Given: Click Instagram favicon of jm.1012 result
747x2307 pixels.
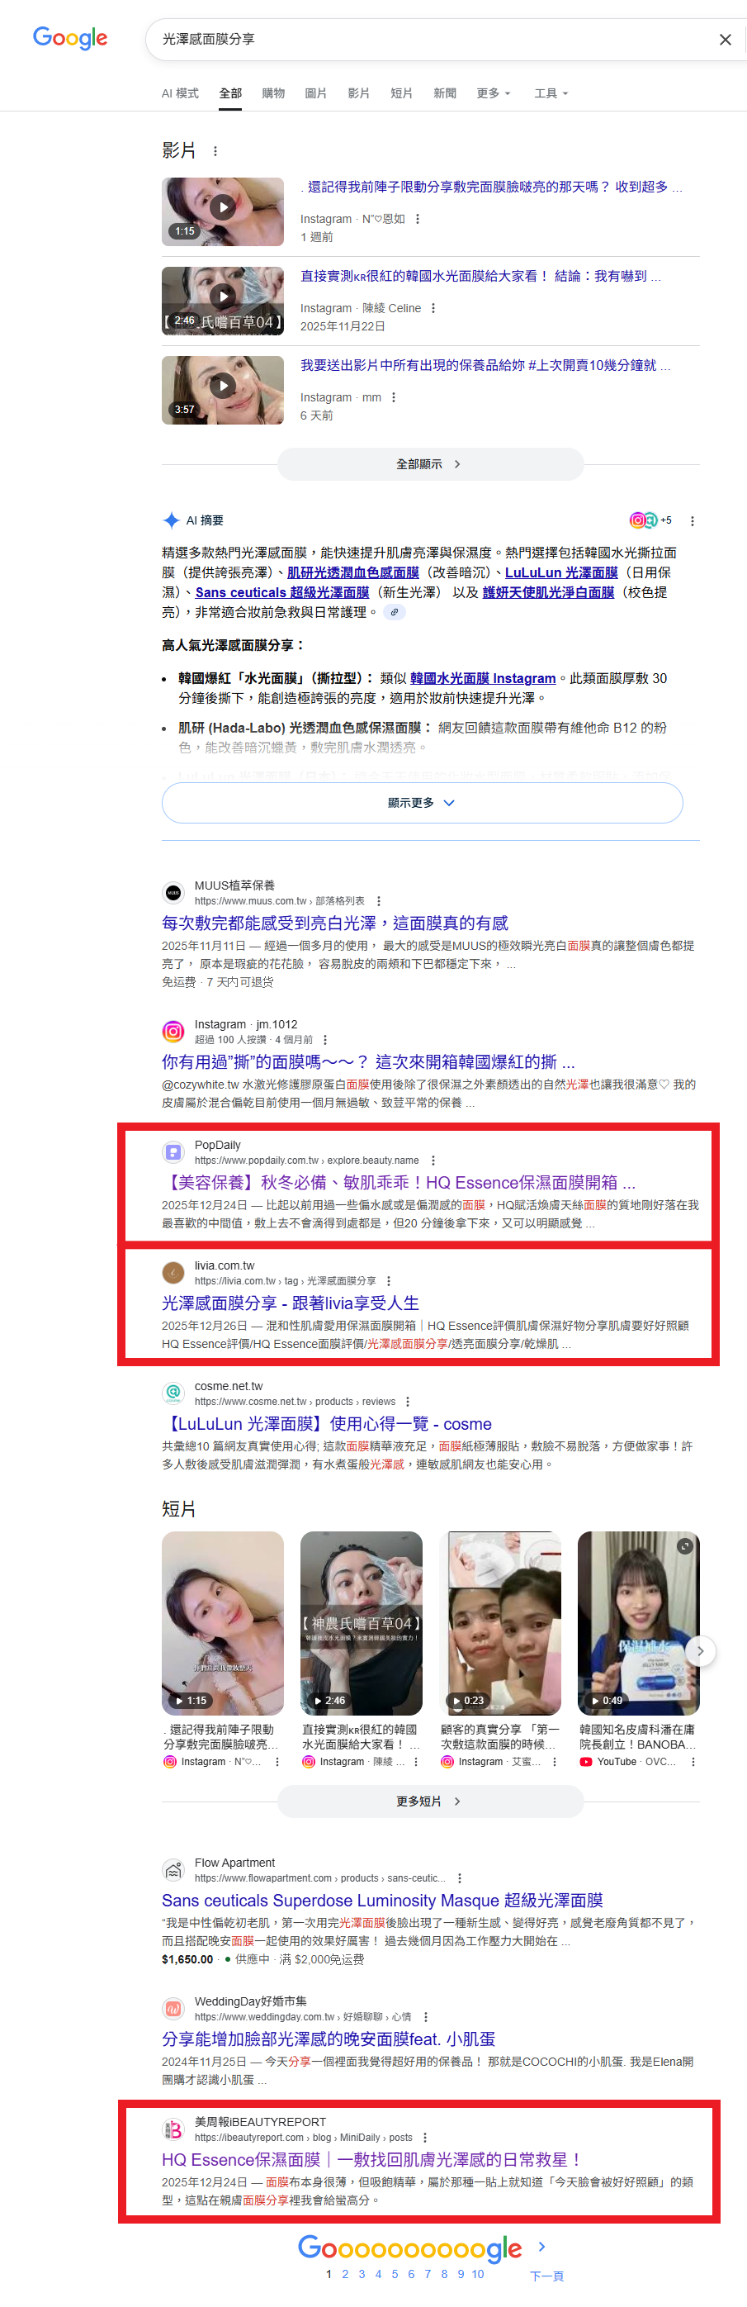Looking at the screenshot, I should coord(173,1031).
